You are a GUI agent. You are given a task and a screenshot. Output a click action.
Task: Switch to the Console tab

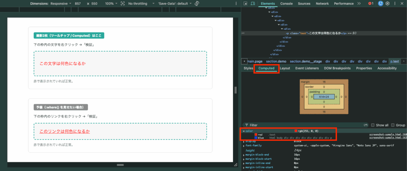286,4
